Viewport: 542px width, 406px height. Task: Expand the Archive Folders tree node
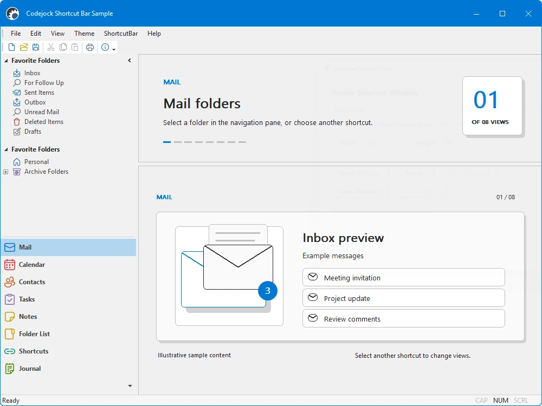coord(5,172)
